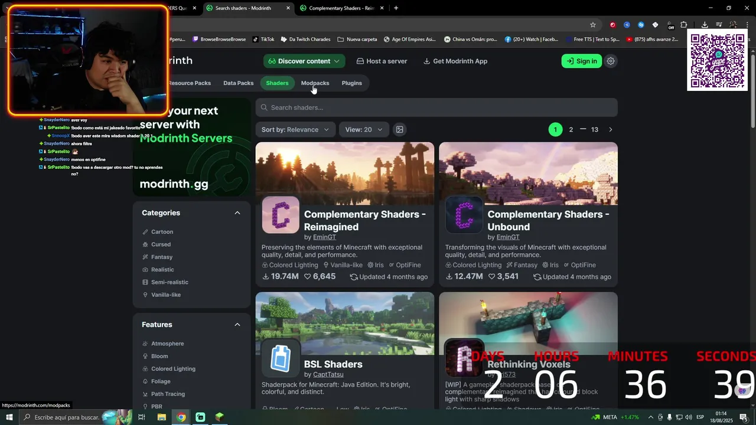Open new browser tab with plus icon
The image size is (756, 425).
(x=396, y=8)
